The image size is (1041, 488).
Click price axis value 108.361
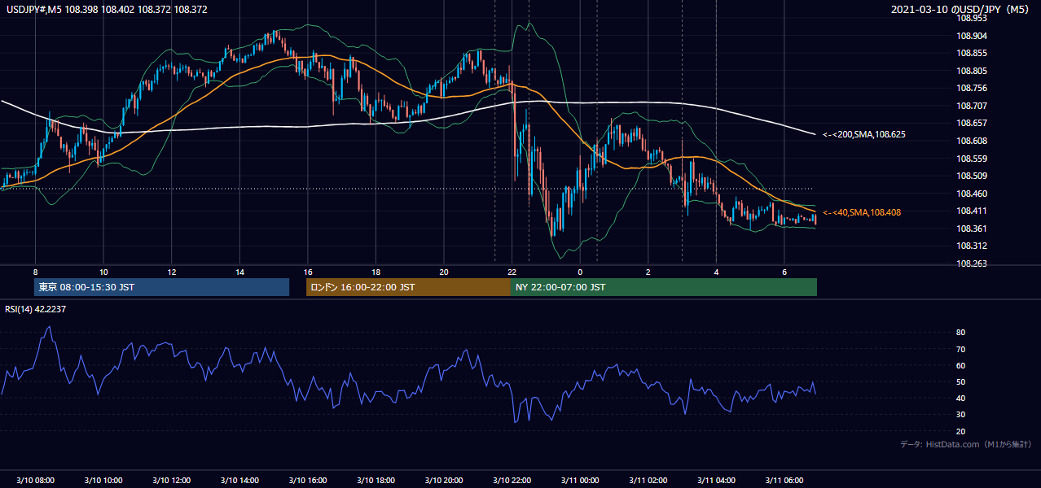(973, 229)
